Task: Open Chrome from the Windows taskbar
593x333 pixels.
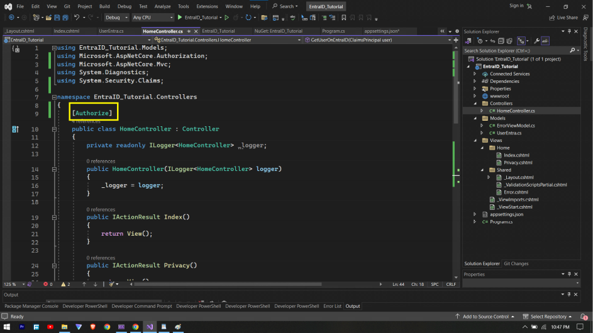Action: coord(108,327)
